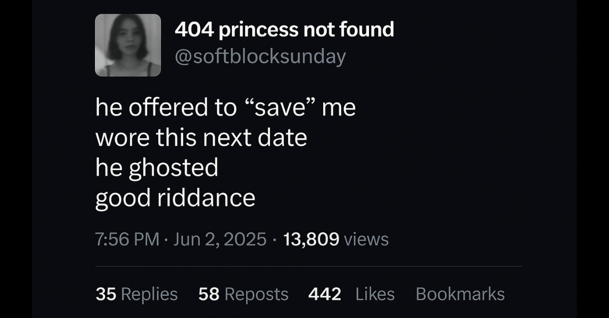Open the "404 princess not found" profile name
The image size is (609, 318).
click(284, 30)
